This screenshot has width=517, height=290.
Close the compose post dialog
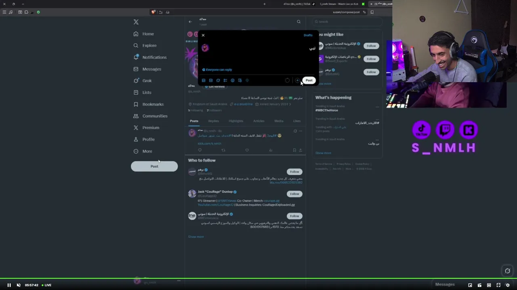203,35
